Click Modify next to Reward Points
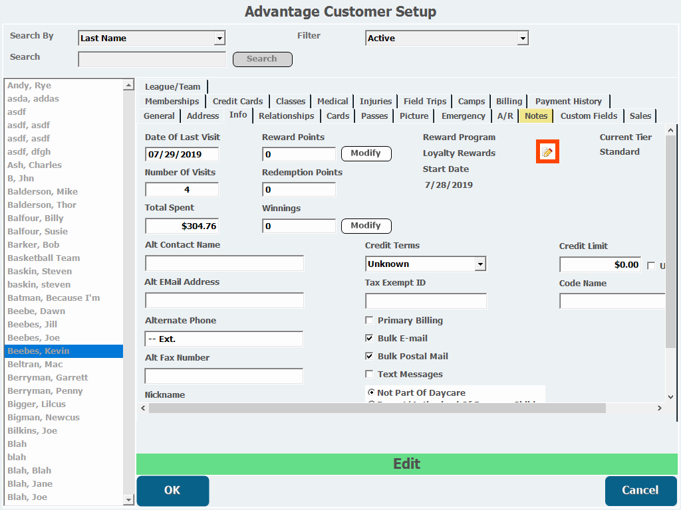Screen dimensions: 681x510 [x=366, y=153]
